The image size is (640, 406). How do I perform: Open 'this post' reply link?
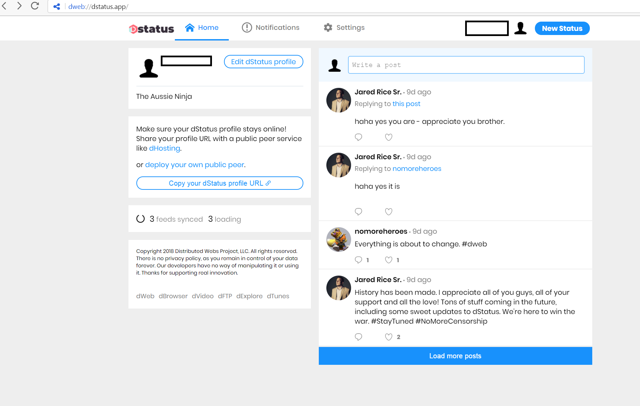pos(406,104)
